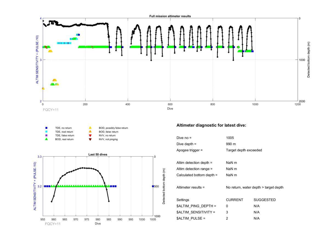Click 'FQCY=11' under the last 50 dives chart
The image size is (329, 243).
(x=53, y=224)
